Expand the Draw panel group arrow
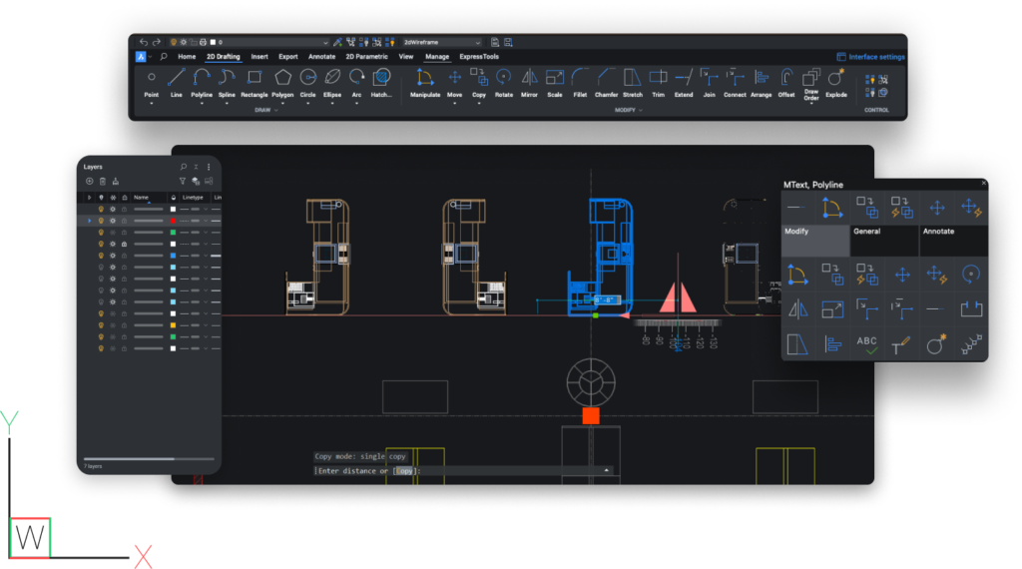 pos(276,110)
